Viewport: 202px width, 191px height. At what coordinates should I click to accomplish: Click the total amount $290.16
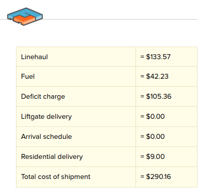pyautogui.click(x=158, y=176)
